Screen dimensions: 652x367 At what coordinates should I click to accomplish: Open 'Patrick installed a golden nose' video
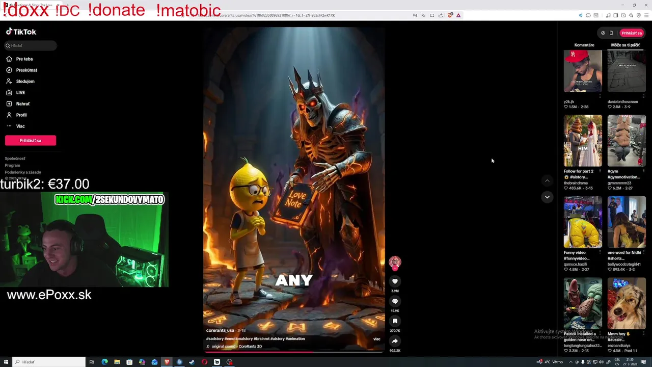pos(583,304)
